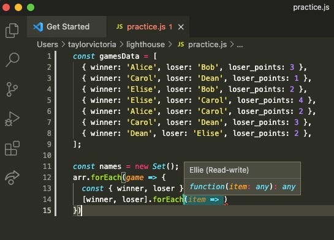Click 'Dean' loser string on line 3
This screenshot has width=334, height=240.
point(210,78)
